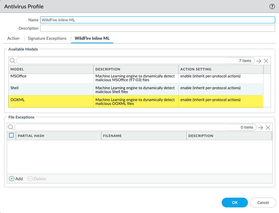Image resolution: width=279 pixels, height=213 pixels.
Task: Apply the File Exceptions search arrow
Action: pos(260,127)
